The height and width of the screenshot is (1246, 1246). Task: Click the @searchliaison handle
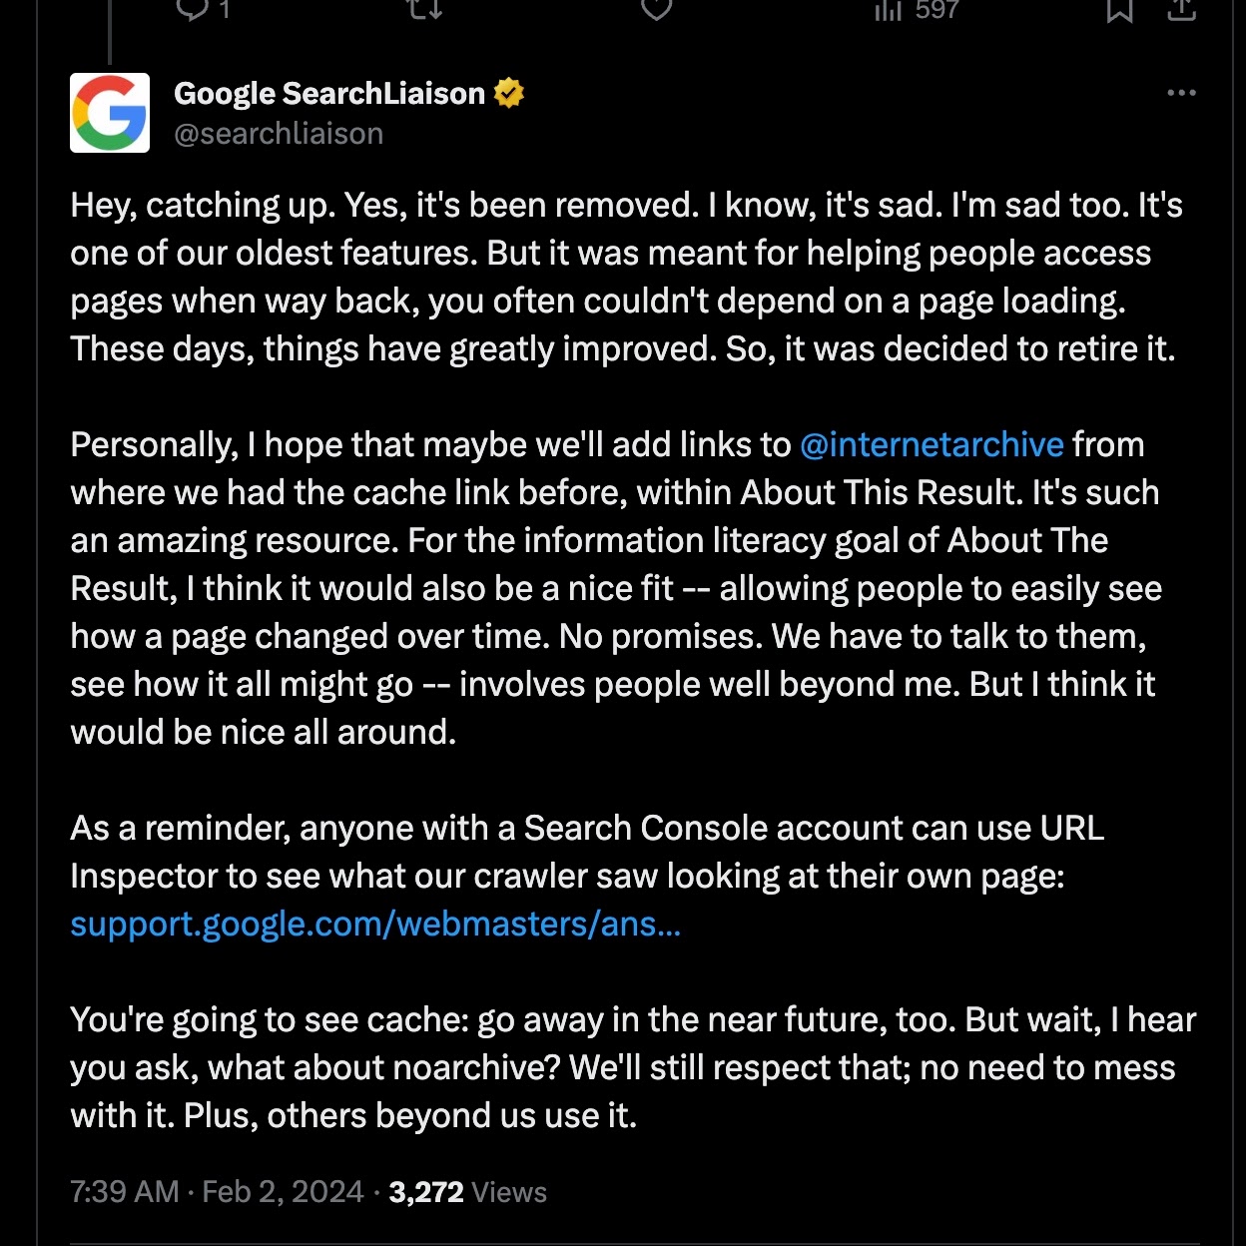click(279, 134)
